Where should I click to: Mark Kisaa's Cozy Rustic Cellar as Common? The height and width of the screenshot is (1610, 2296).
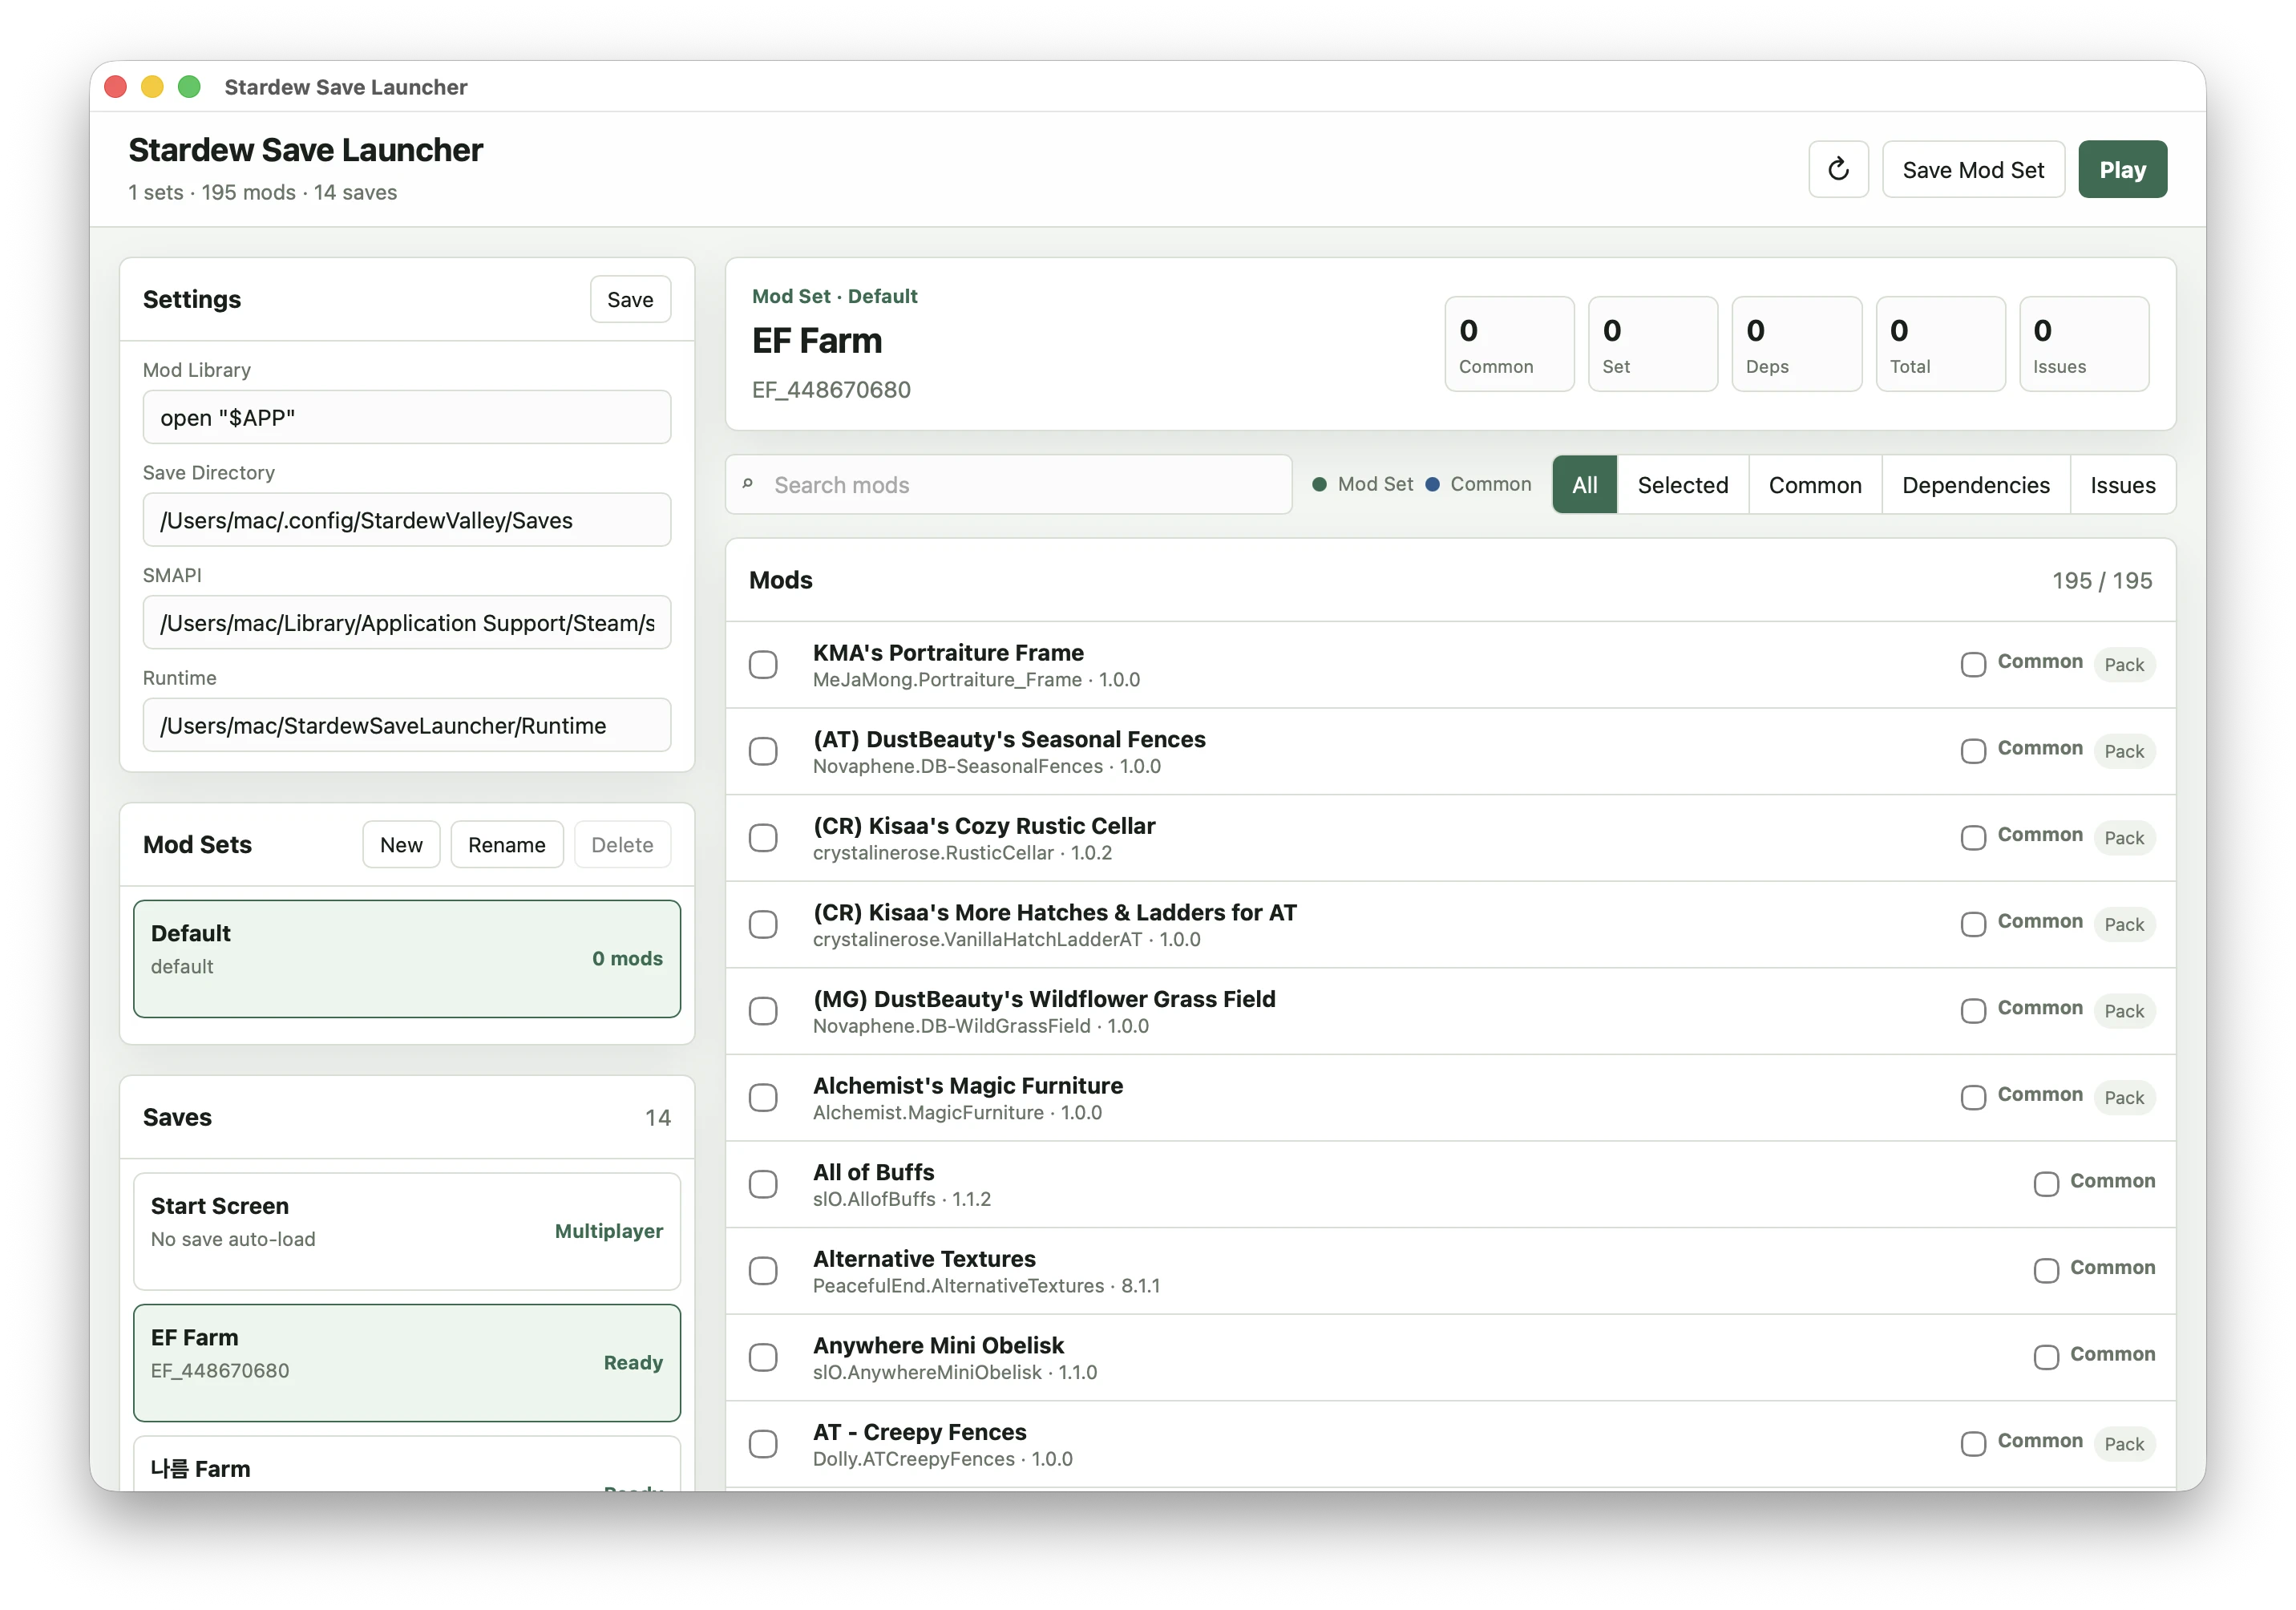tap(1972, 837)
